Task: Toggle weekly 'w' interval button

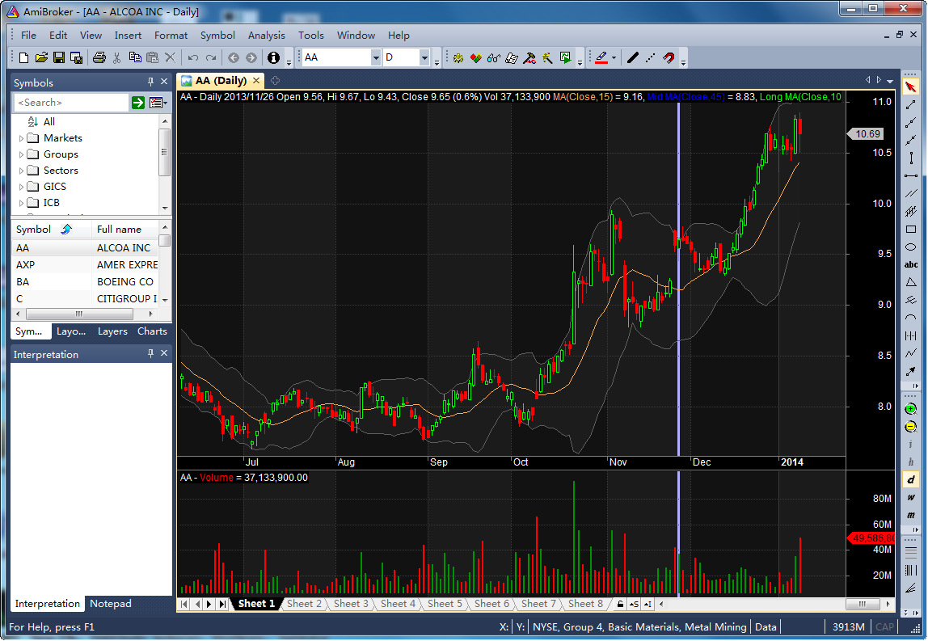Action: [x=911, y=498]
